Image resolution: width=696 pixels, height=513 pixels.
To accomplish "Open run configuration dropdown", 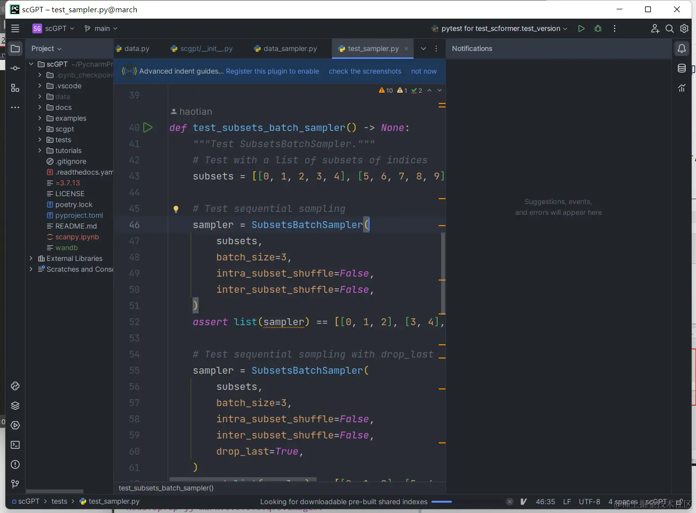I will click(499, 28).
